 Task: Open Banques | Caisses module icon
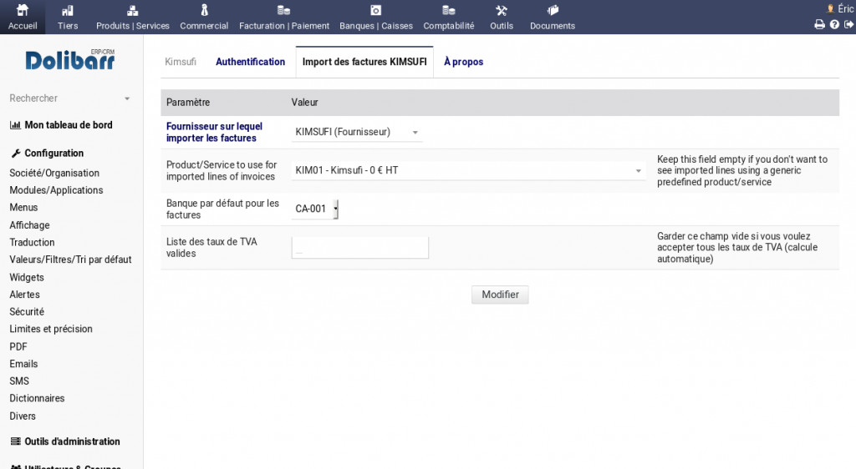click(376, 11)
